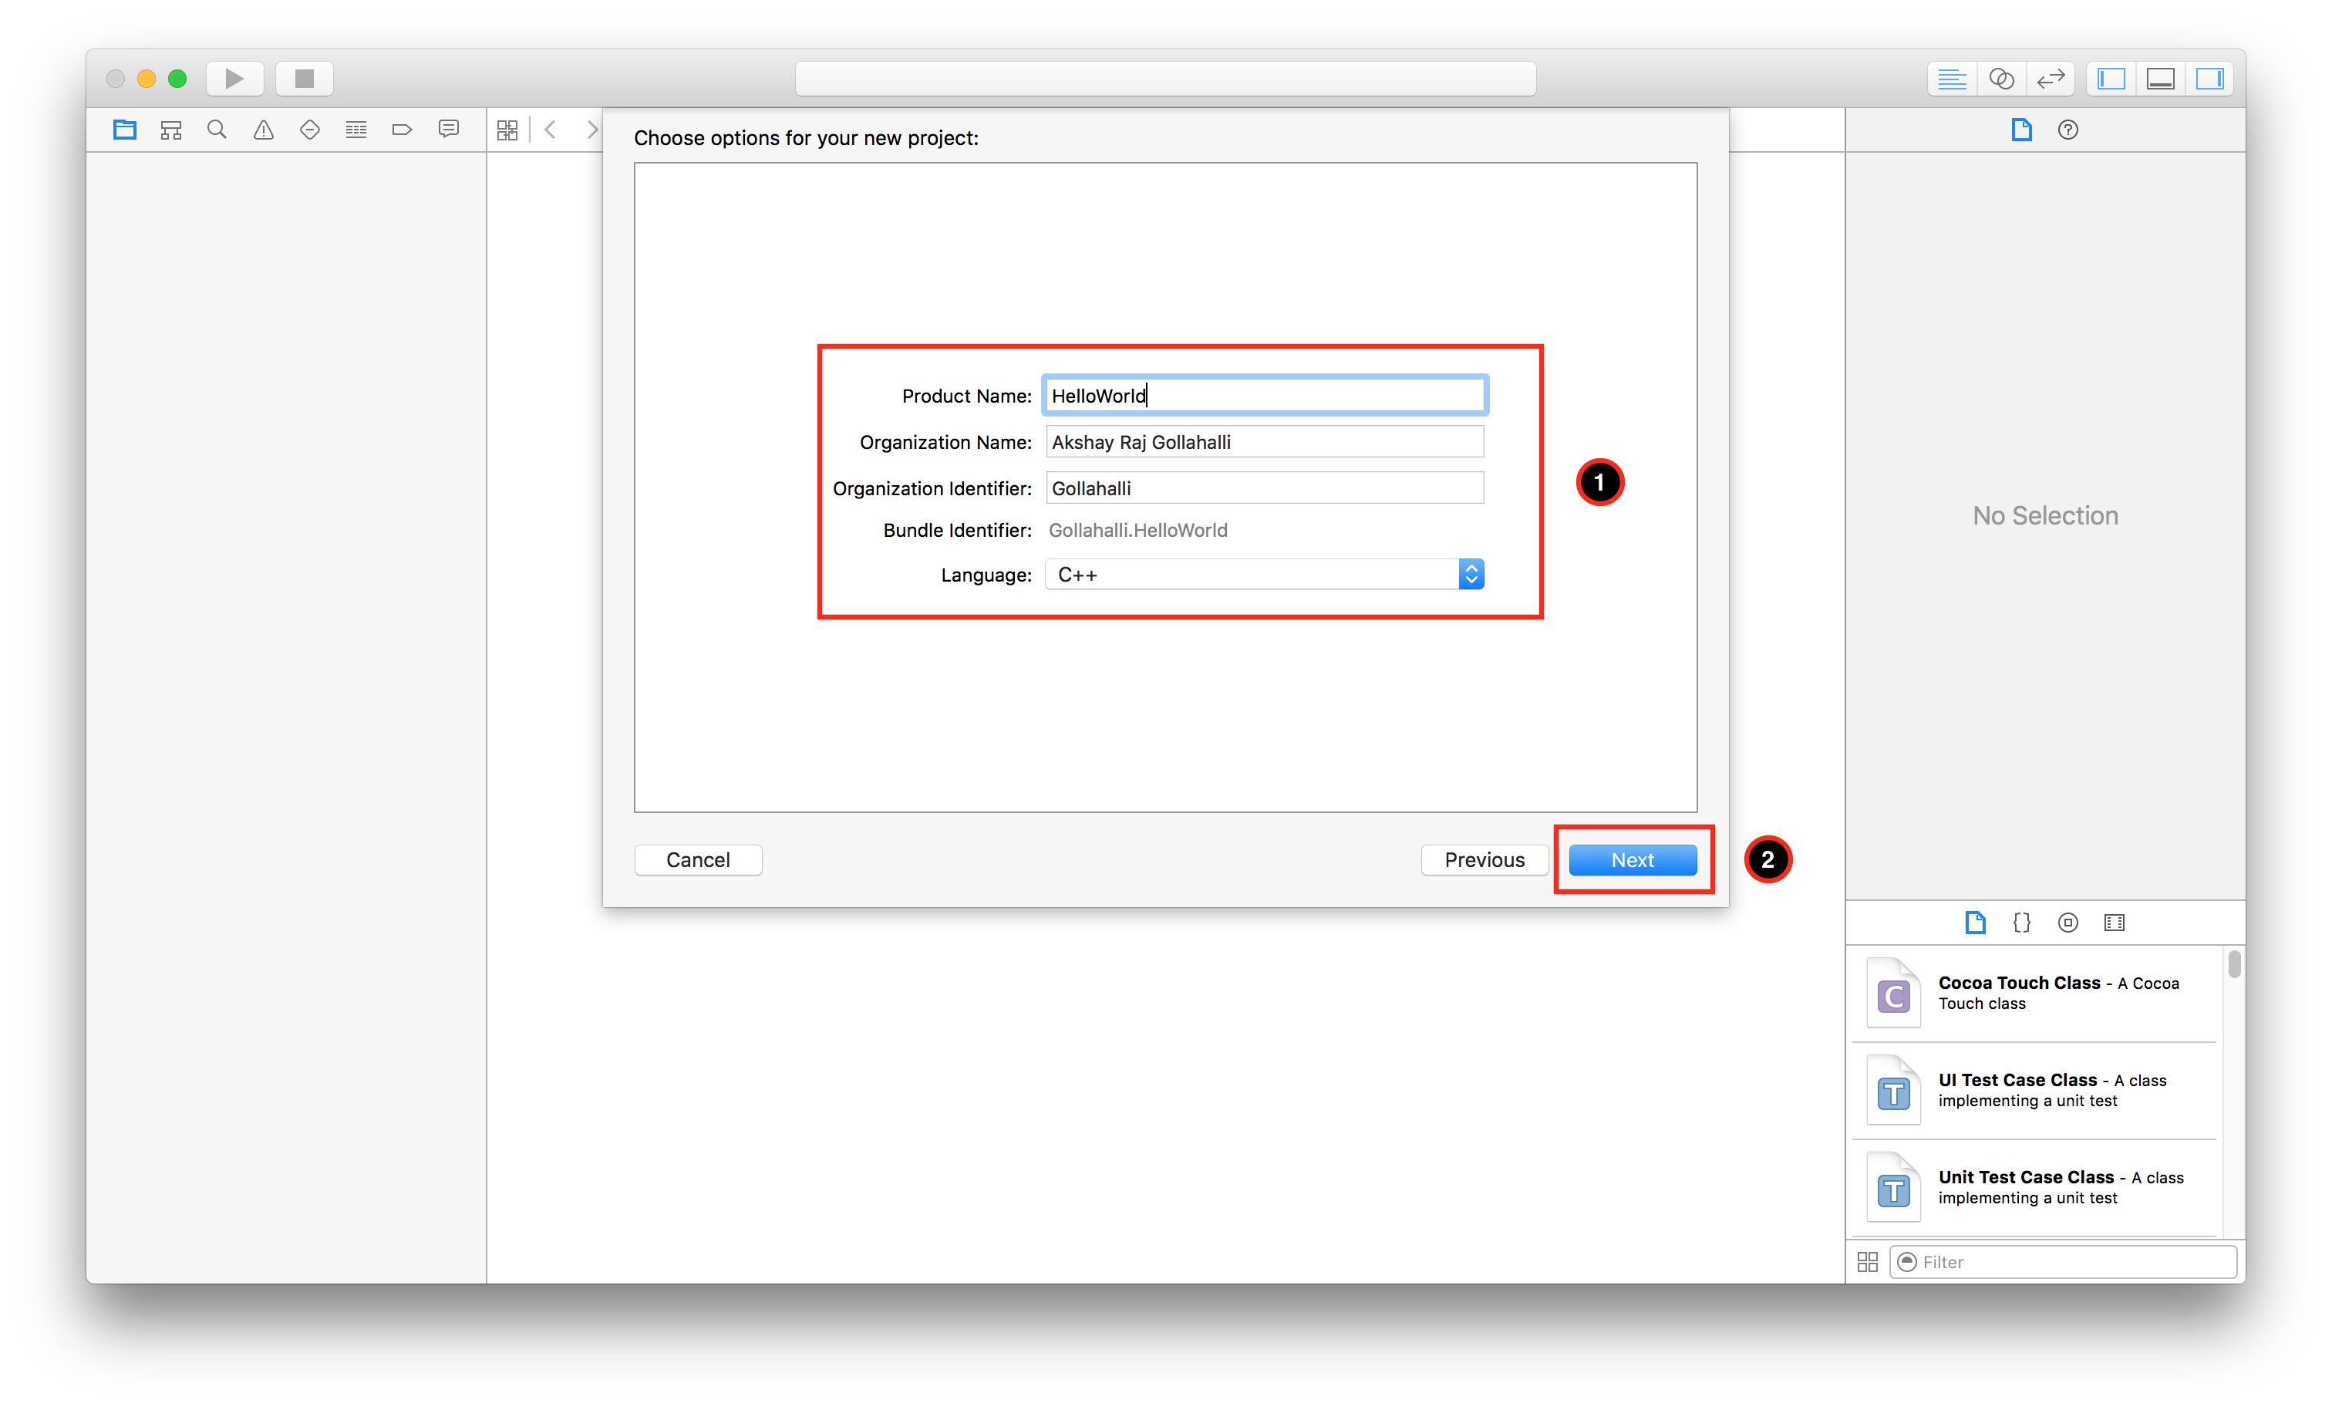
Task: Open the Issue navigator warning icon
Action: (x=263, y=130)
